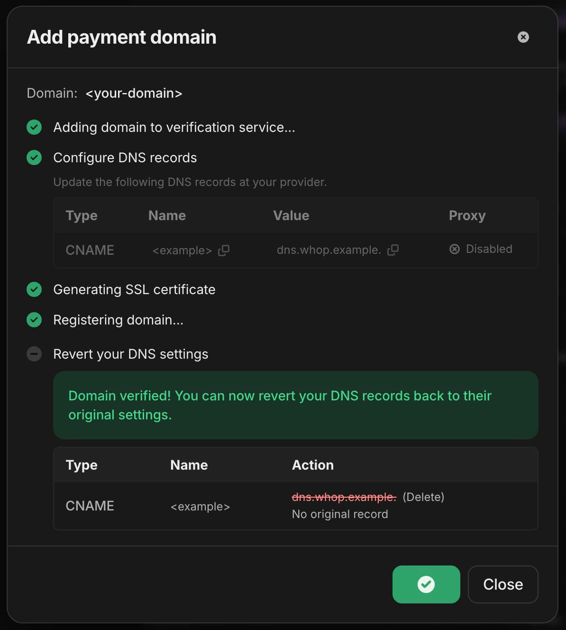The height and width of the screenshot is (630, 566).
Task: Click the Generating SSL certificate step label
Action: pyautogui.click(x=134, y=289)
